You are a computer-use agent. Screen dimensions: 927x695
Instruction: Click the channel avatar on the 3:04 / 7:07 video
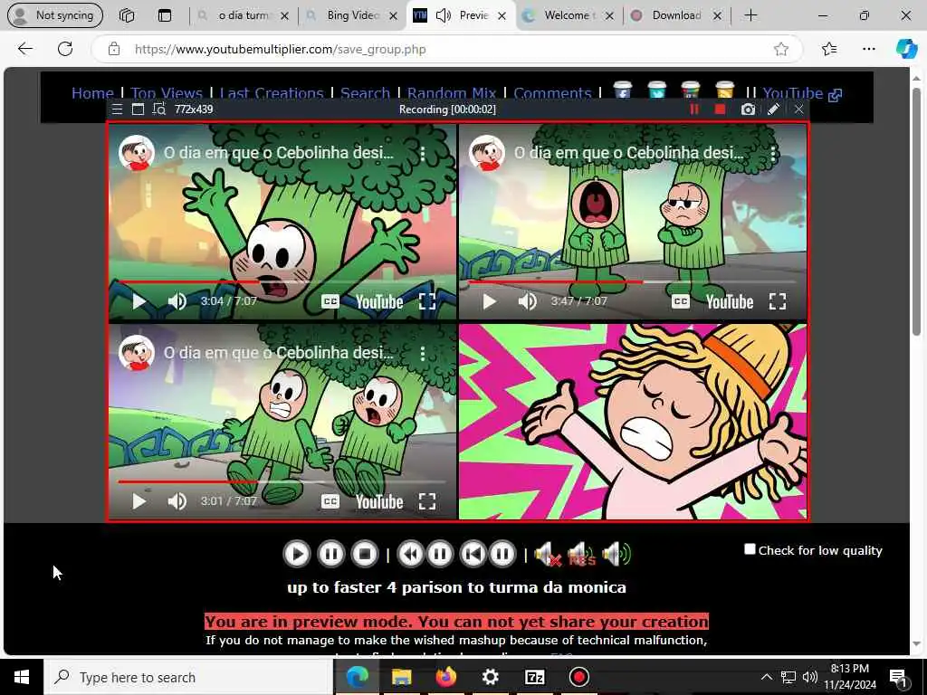137,152
